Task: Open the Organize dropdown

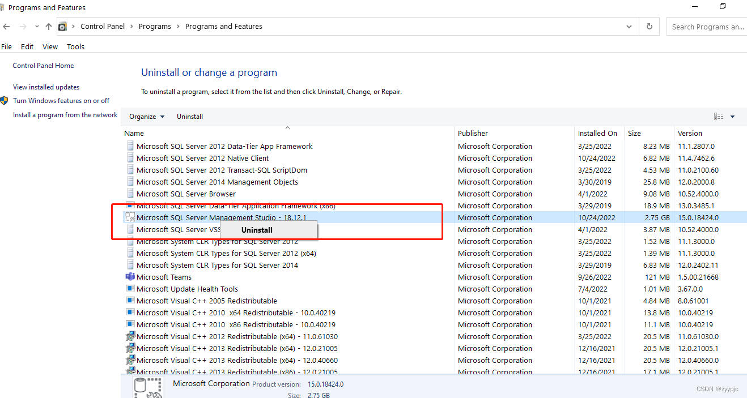Action: 147,117
